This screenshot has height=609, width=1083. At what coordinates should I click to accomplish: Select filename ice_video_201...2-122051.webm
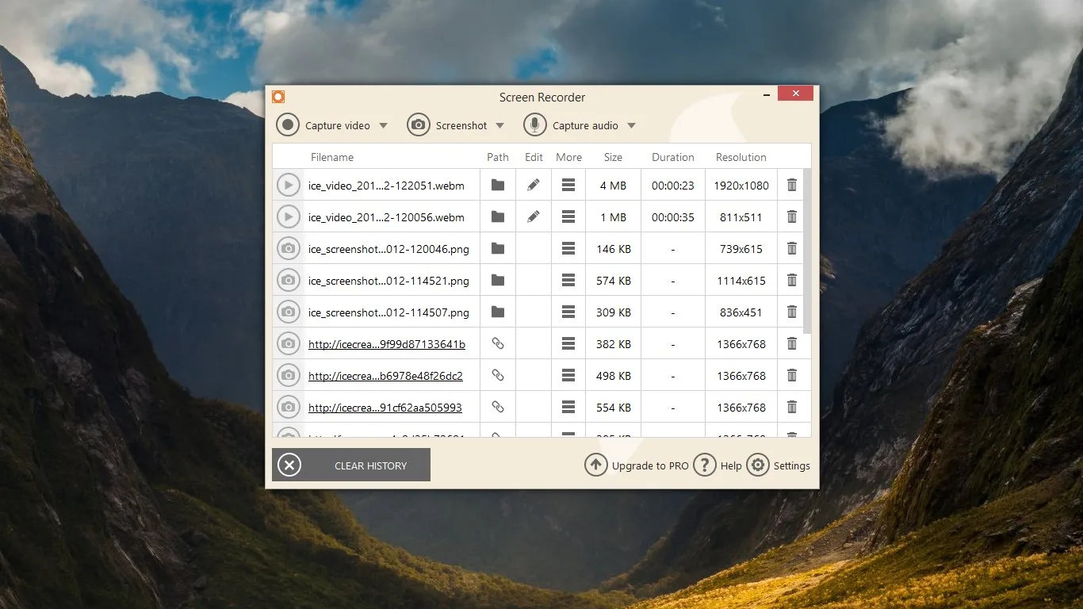click(386, 186)
